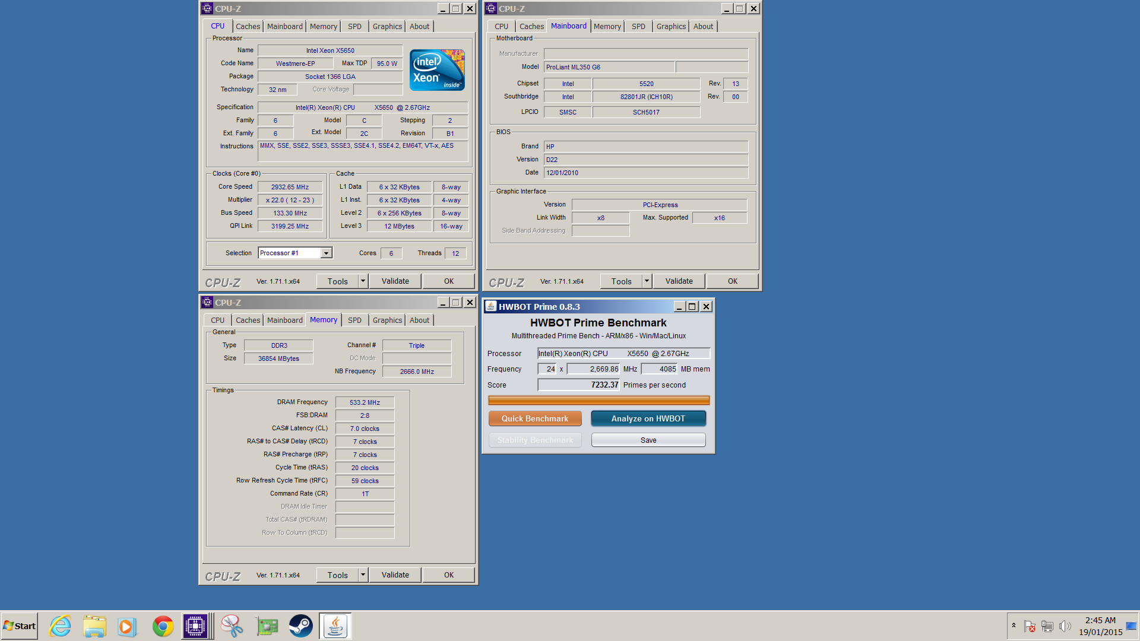Click the CPU-Z icon in top-left window title
The width and height of the screenshot is (1140, 641).
tap(207, 8)
